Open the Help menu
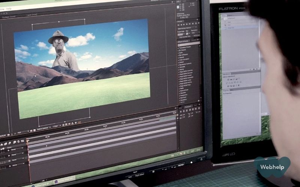 click(9, 8)
